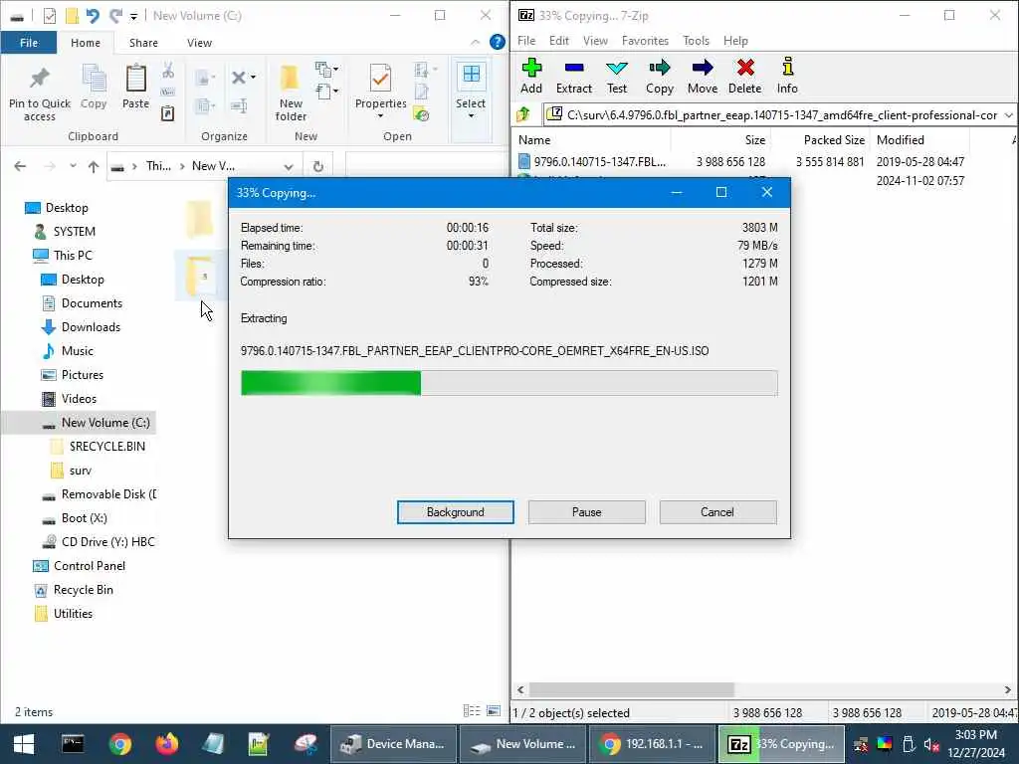
Task: Open Firefox from the taskbar
Action: [167, 744]
